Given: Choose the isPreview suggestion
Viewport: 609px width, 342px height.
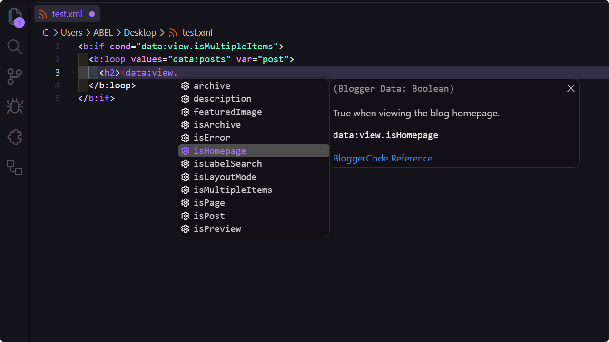Looking at the screenshot, I should (254, 229).
